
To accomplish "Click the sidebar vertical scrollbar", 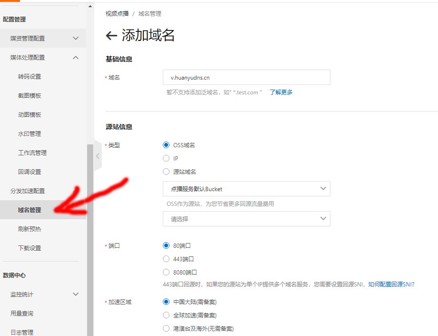I will (90, 238).
